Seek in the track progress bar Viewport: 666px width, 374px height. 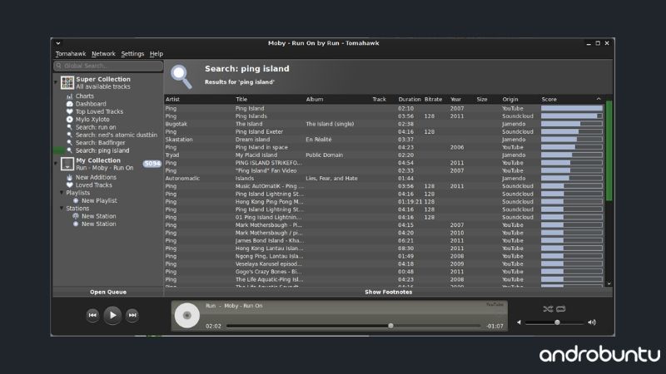(353, 326)
